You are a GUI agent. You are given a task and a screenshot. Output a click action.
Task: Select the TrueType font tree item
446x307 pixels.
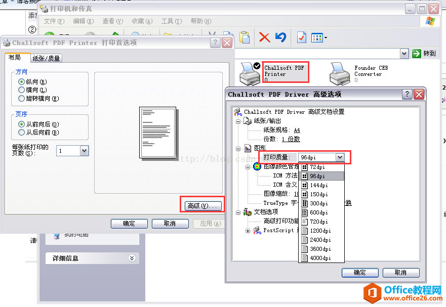click(280, 203)
